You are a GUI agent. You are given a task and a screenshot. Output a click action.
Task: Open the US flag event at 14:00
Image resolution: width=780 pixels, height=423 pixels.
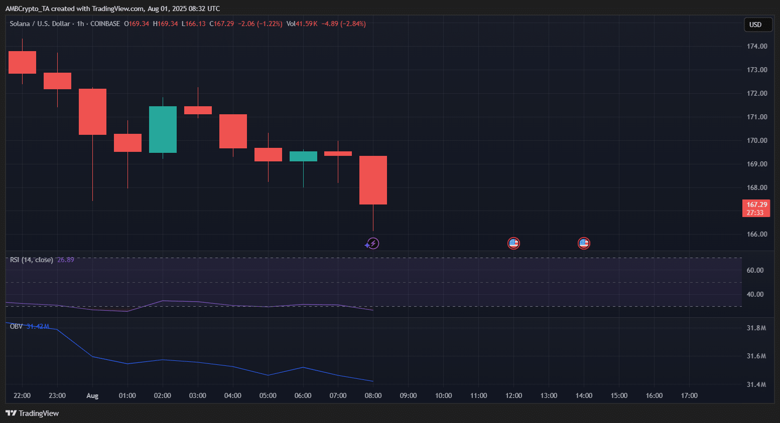click(x=584, y=244)
